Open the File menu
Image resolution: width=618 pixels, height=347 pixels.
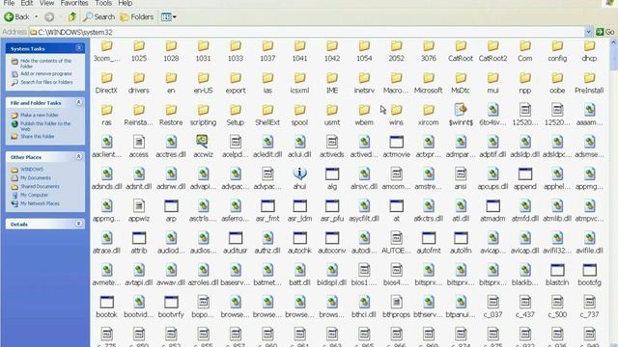coord(9,3)
